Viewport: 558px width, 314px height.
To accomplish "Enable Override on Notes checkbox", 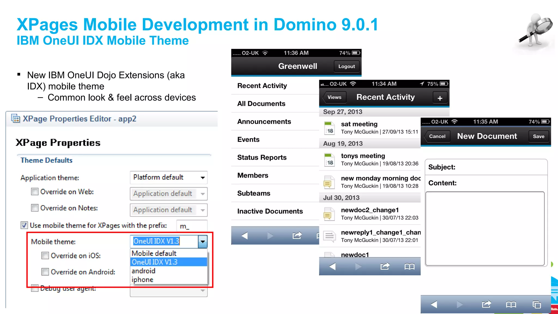I will click(35, 208).
